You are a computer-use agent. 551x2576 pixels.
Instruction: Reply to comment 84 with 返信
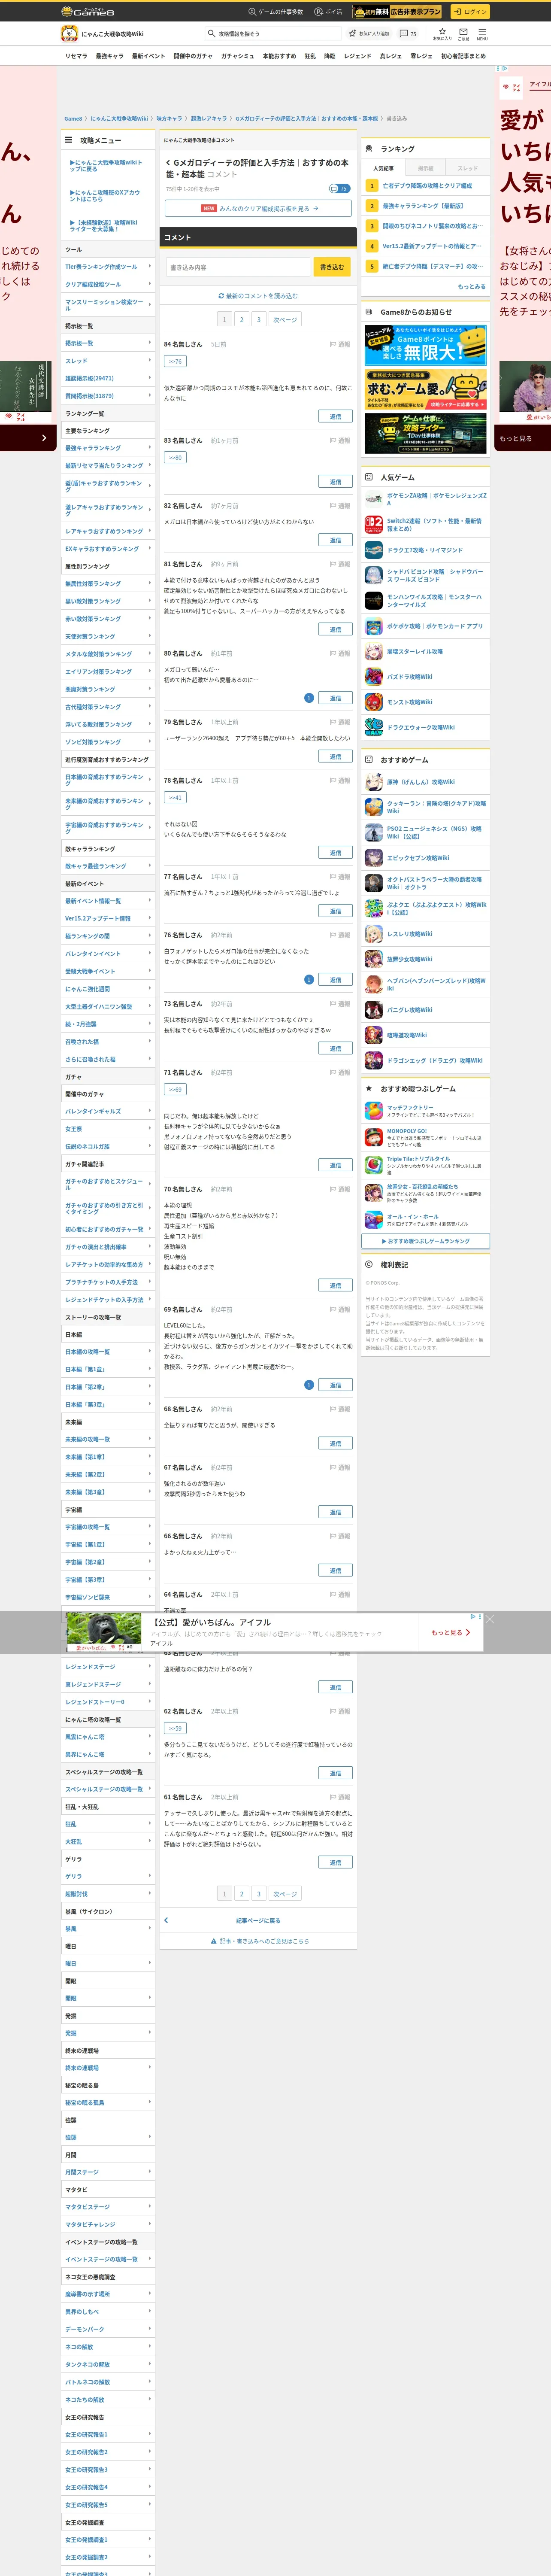point(336,416)
